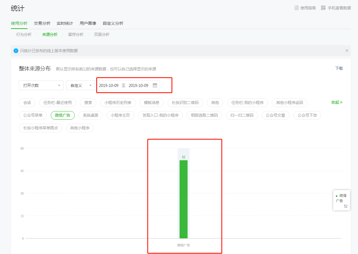358x254 pixels.
Task: Toggle the 系统桌面 source tag
Action: click(x=91, y=115)
